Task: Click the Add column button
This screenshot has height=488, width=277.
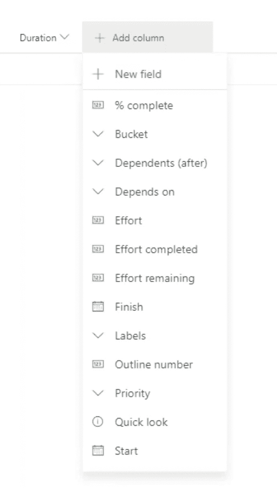Action: 148,38
